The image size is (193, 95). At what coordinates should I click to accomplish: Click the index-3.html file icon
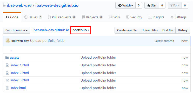(x=7, y=80)
